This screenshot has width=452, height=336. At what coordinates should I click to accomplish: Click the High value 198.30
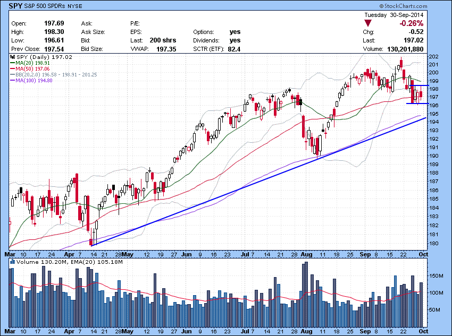point(54,32)
